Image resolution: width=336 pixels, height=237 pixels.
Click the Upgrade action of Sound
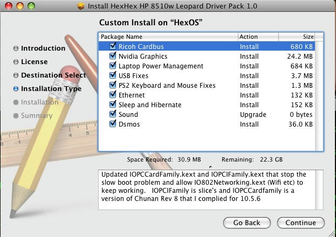(253, 115)
